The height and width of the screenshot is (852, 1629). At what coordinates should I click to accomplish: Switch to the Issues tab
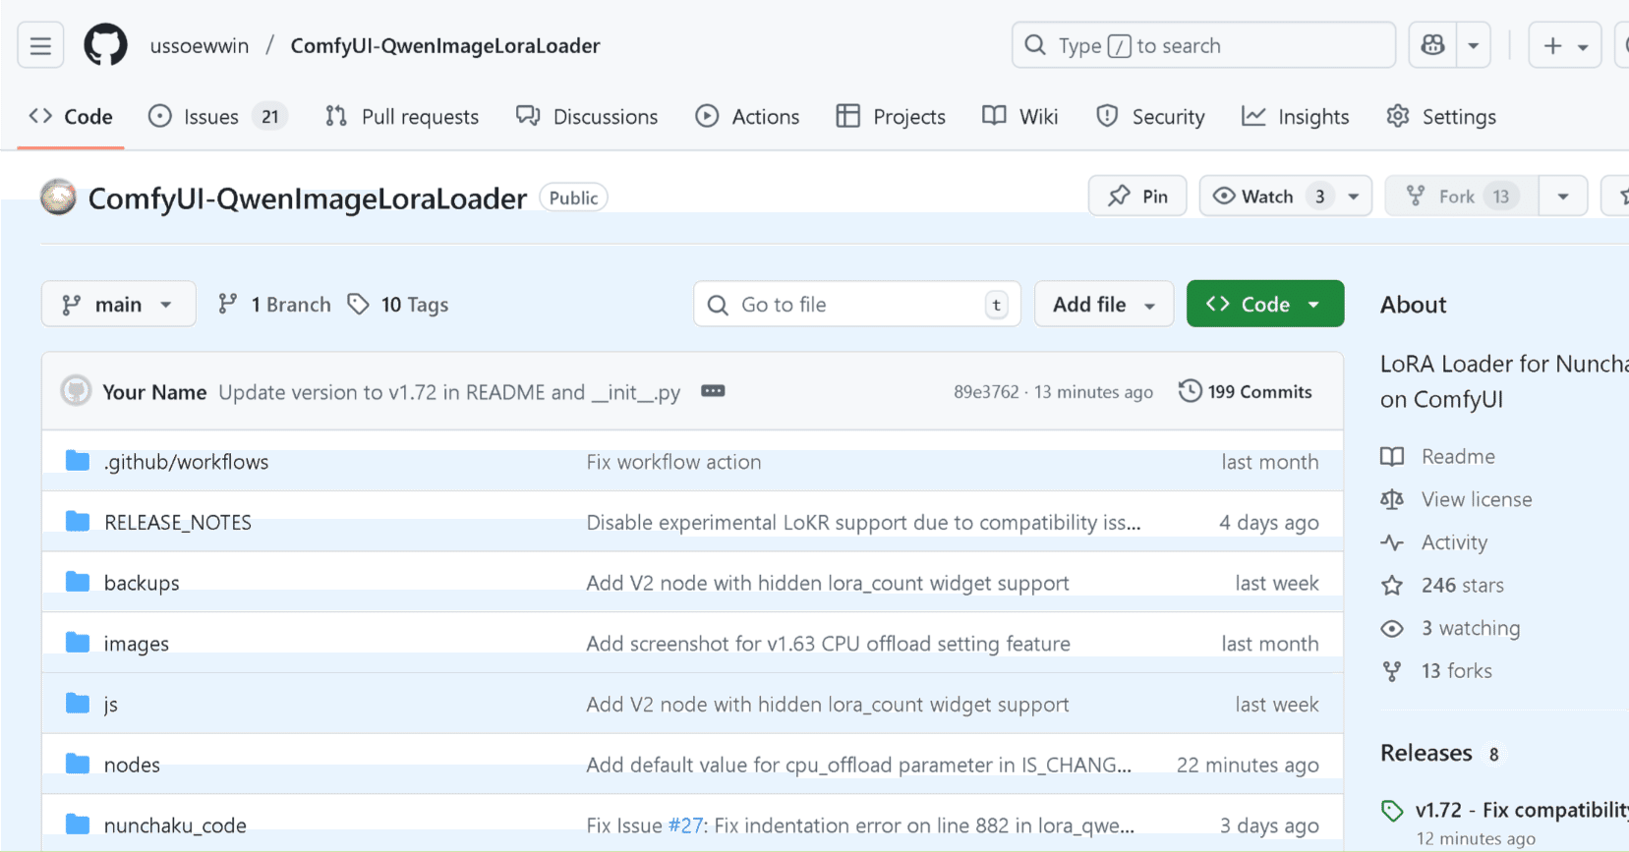coord(210,117)
